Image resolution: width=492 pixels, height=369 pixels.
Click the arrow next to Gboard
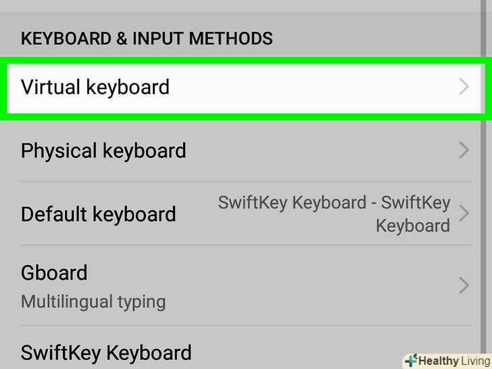(464, 286)
